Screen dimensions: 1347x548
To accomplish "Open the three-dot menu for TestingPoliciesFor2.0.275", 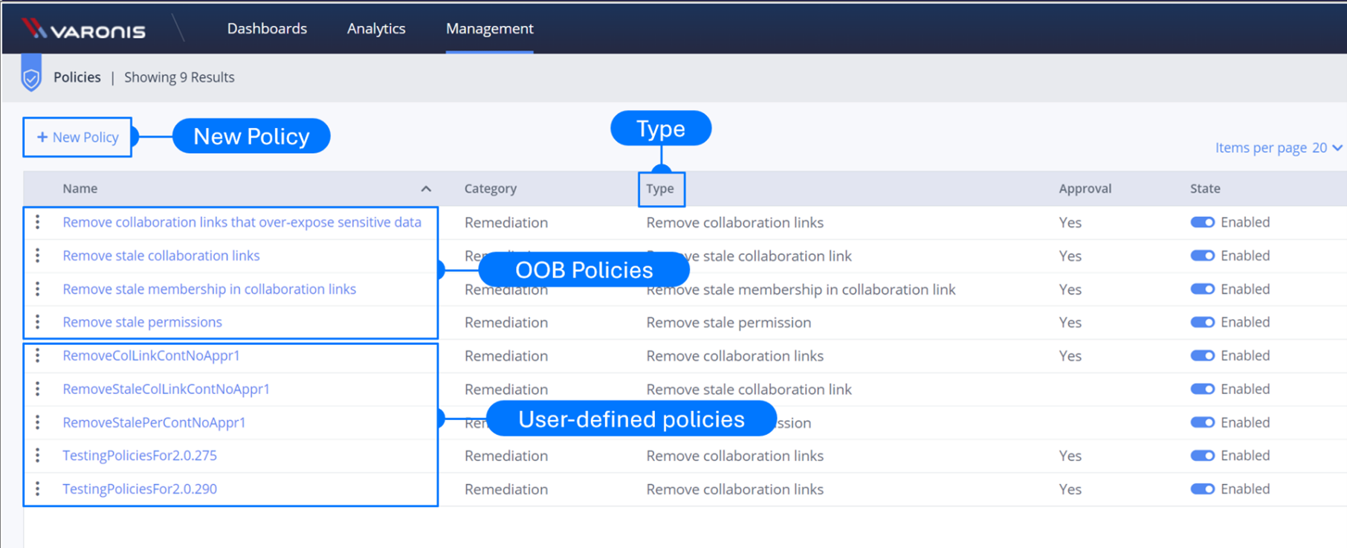I will coord(38,455).
